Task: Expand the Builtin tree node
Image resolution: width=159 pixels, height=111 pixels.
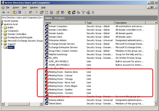Action: 2,28
